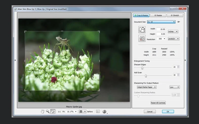Click Reset All Controls button
The image size is (199, 124).
click(158, 103)
